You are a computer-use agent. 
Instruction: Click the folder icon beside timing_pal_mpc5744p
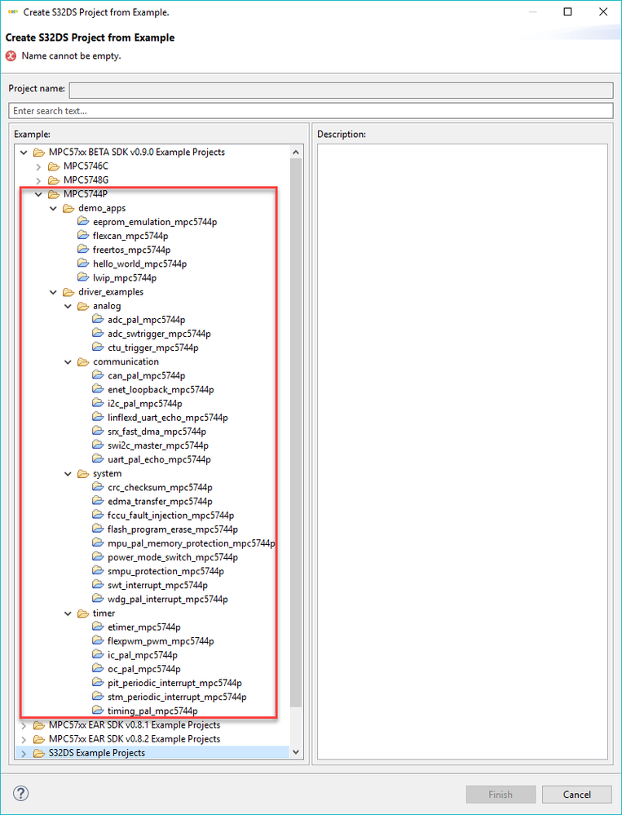tap(98, 711)
